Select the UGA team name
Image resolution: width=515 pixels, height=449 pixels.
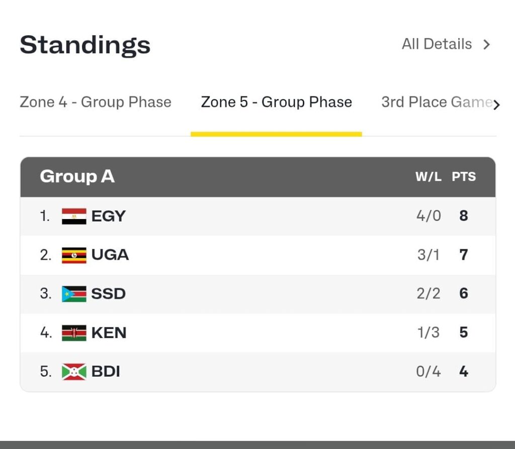(x=110, y=255)
